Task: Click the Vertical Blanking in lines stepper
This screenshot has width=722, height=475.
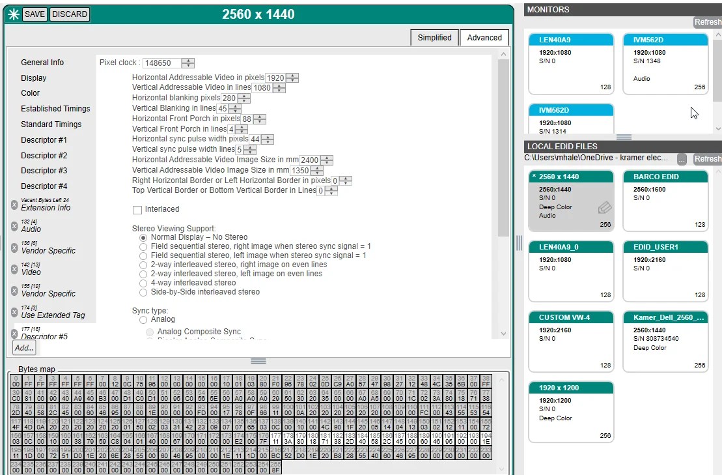Action: tap(235, 109)
